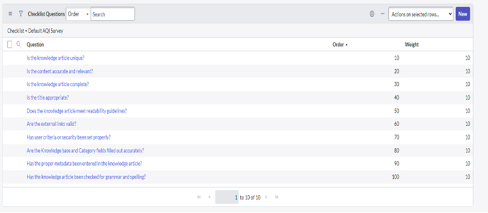Screen dimensions: 488x213
Task: Open the grammar and spelling question
Action: [x=86, y=177]
